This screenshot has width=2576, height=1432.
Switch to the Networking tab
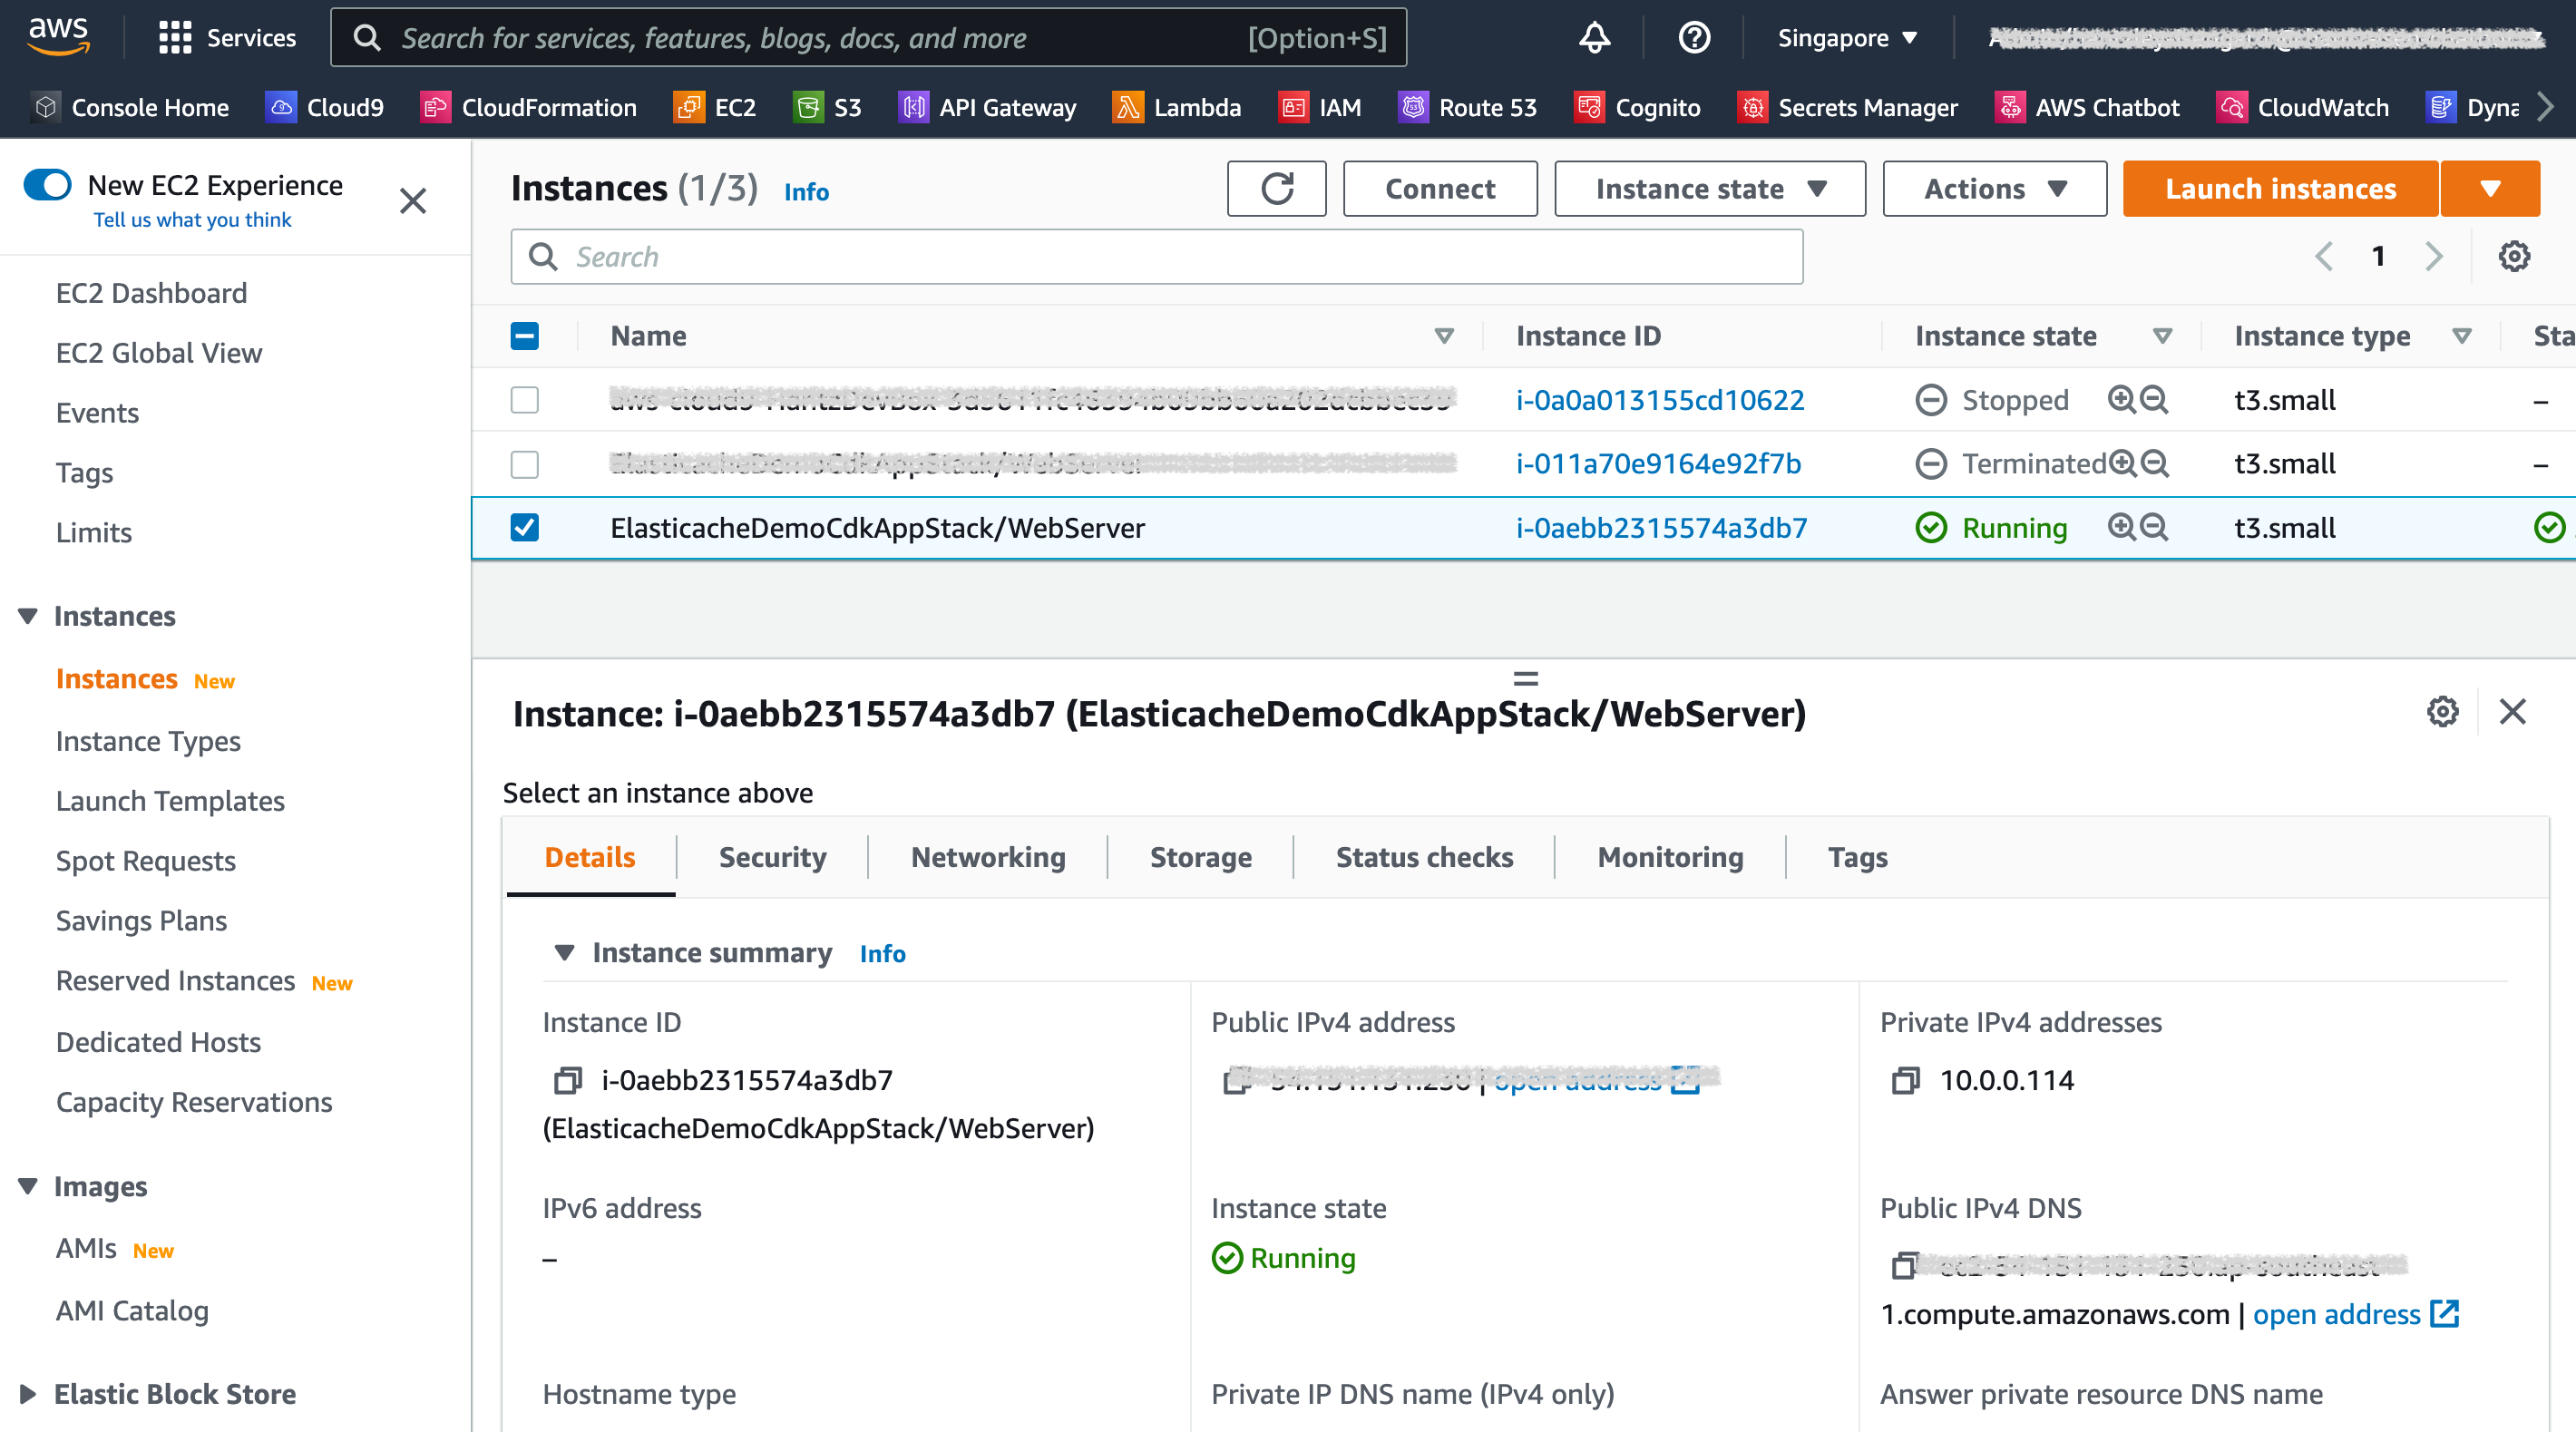[x=987, y=857]
